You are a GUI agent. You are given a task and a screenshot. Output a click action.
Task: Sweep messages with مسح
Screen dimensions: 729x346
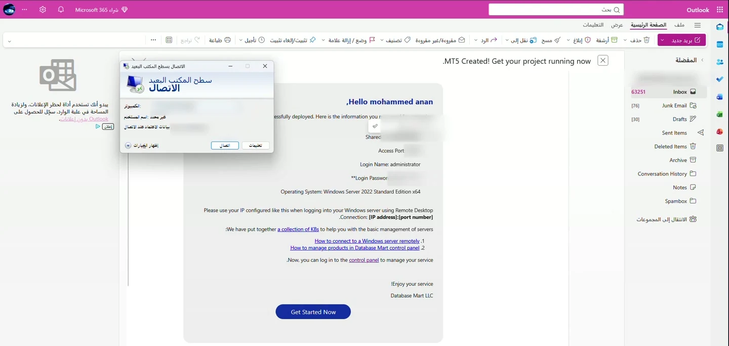551,40
